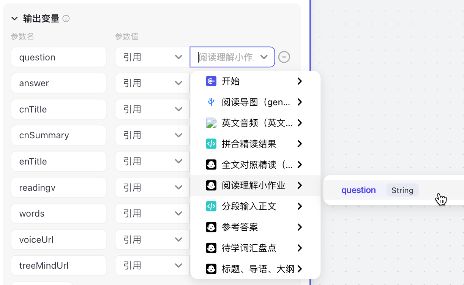
Task: Click the 待学词汇盘点 model icon
Action: tap(211, 248)
